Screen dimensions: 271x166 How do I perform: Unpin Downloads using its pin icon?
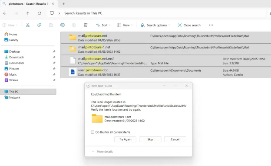coord(54,57)
